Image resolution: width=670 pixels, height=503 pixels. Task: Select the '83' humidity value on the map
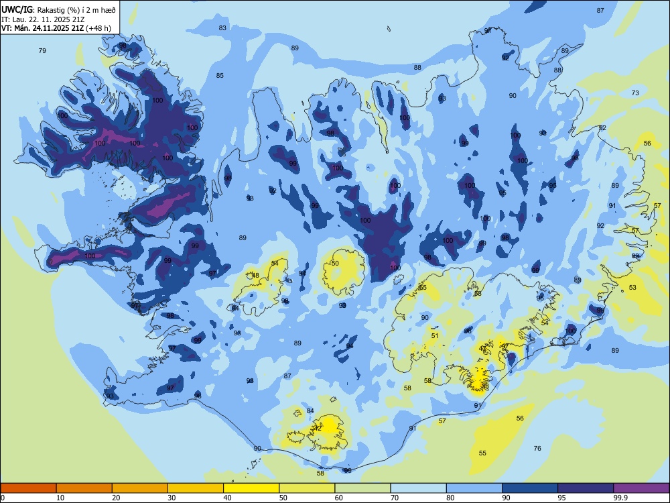222,27
